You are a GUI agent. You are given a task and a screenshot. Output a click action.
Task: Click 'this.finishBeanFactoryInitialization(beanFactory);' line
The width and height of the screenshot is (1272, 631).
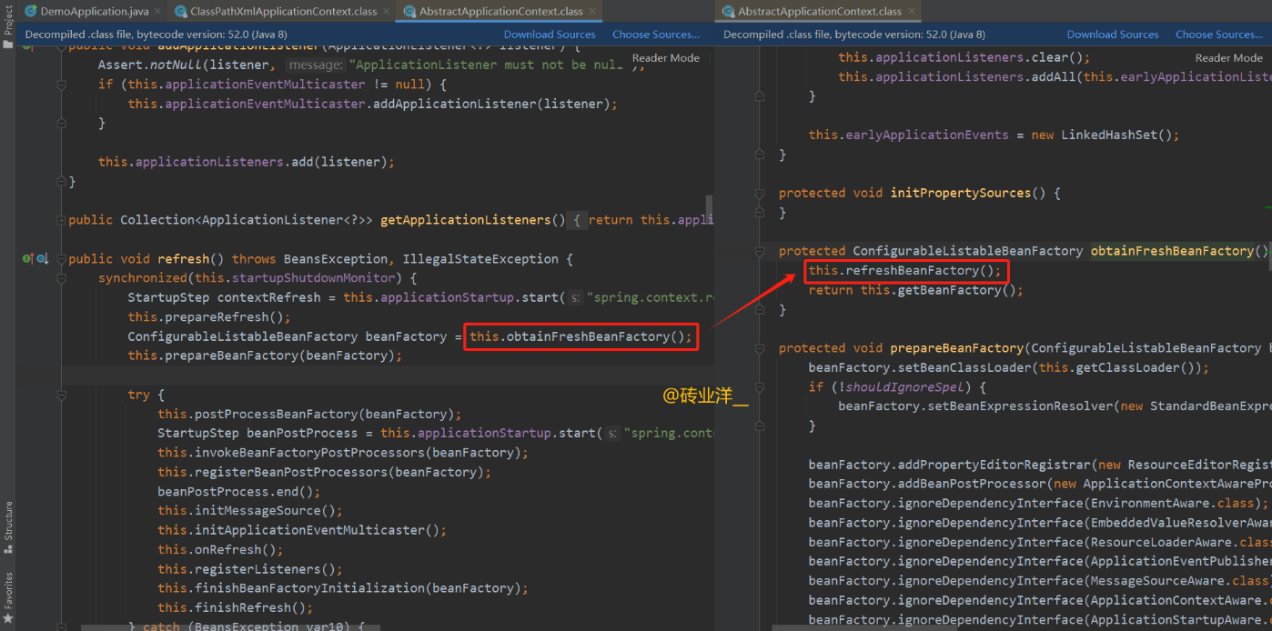pos(343,588)
